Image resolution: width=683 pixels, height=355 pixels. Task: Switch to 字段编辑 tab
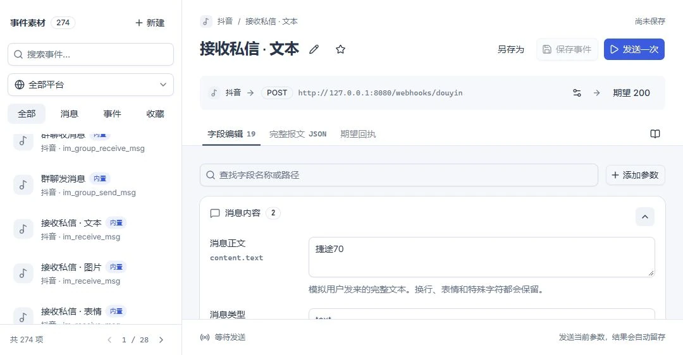[x=231, y=134]
